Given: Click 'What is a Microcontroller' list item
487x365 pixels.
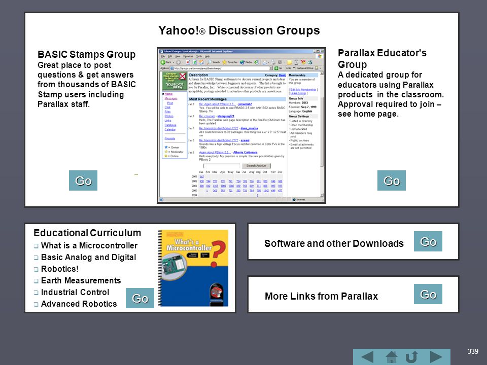Looking at the screenshot, I should tap(89, 245).
